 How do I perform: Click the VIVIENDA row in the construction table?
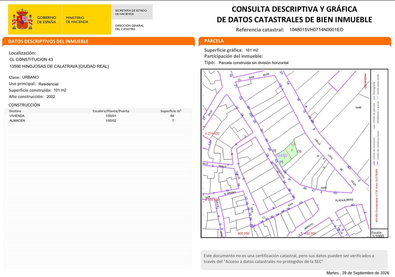98,116
